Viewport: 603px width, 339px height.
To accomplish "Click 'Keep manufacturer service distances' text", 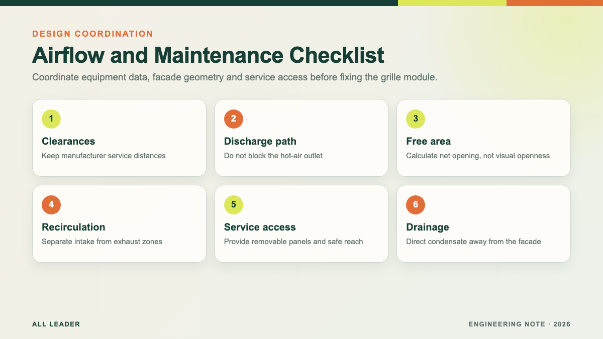I will coord(104,156).
